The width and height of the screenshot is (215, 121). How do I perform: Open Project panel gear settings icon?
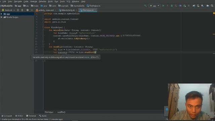[x=28, y=10]
